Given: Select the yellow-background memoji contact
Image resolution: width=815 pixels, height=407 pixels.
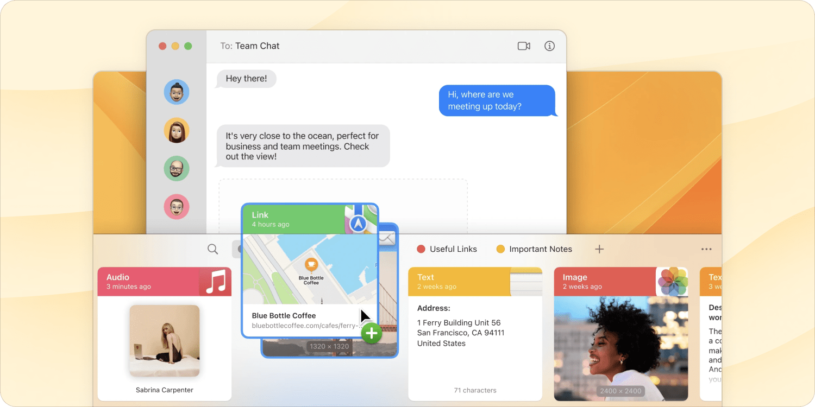Looking at the screenshot, I should (x=177, y=130).
